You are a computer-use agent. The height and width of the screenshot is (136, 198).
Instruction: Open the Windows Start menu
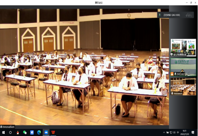click(x=4, y=132)
